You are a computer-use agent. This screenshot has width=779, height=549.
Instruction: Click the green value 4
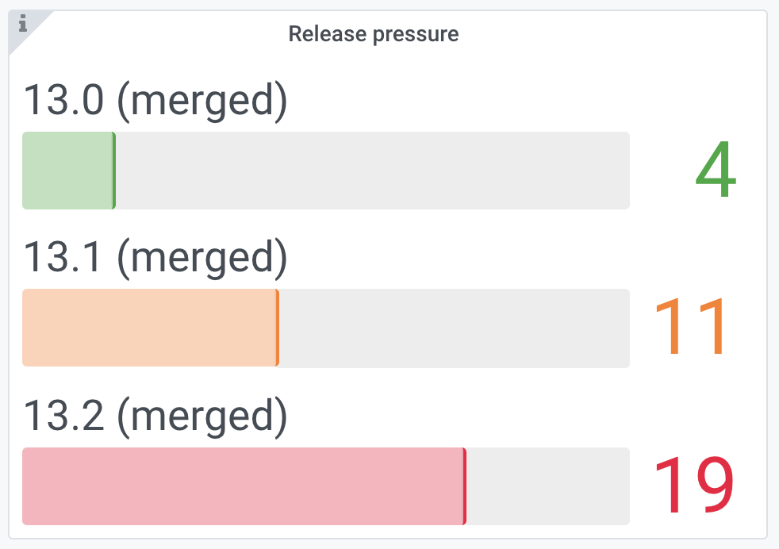click(716, 170)
